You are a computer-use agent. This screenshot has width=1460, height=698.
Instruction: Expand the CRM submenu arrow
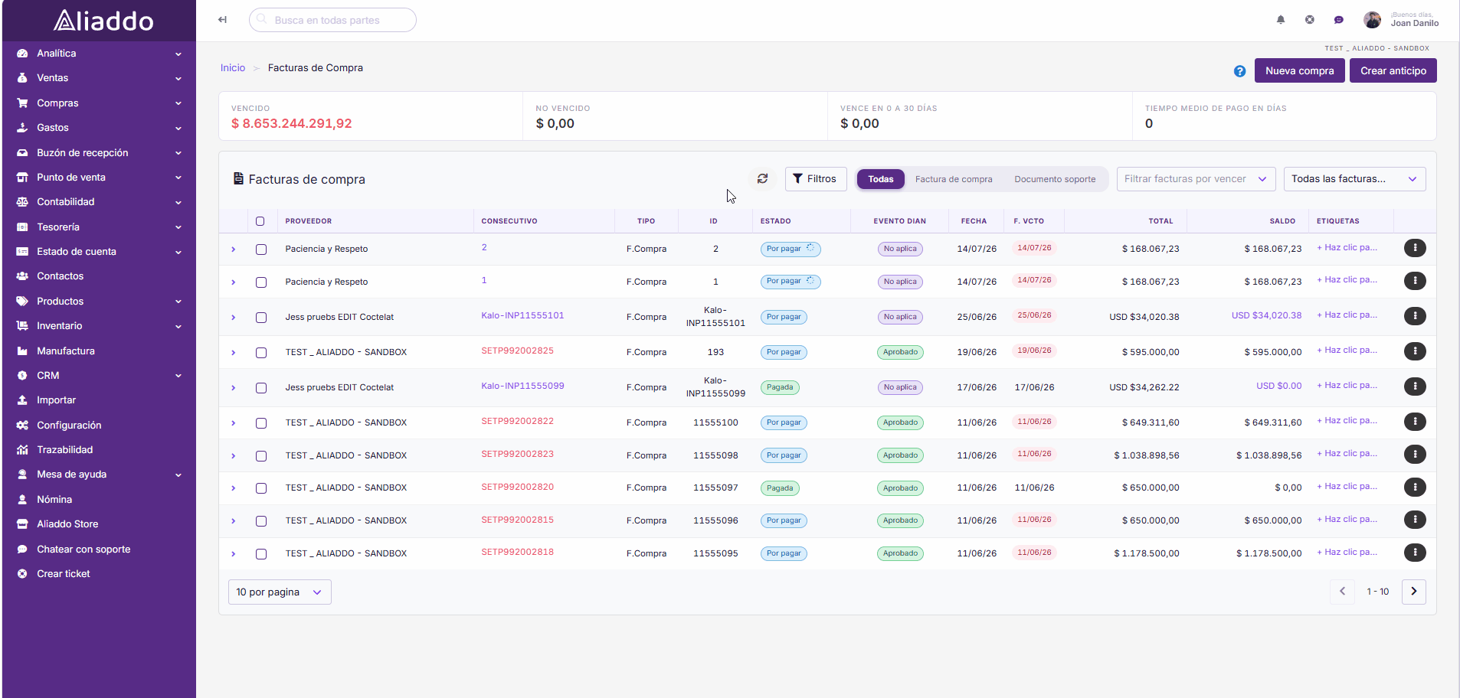178,376
